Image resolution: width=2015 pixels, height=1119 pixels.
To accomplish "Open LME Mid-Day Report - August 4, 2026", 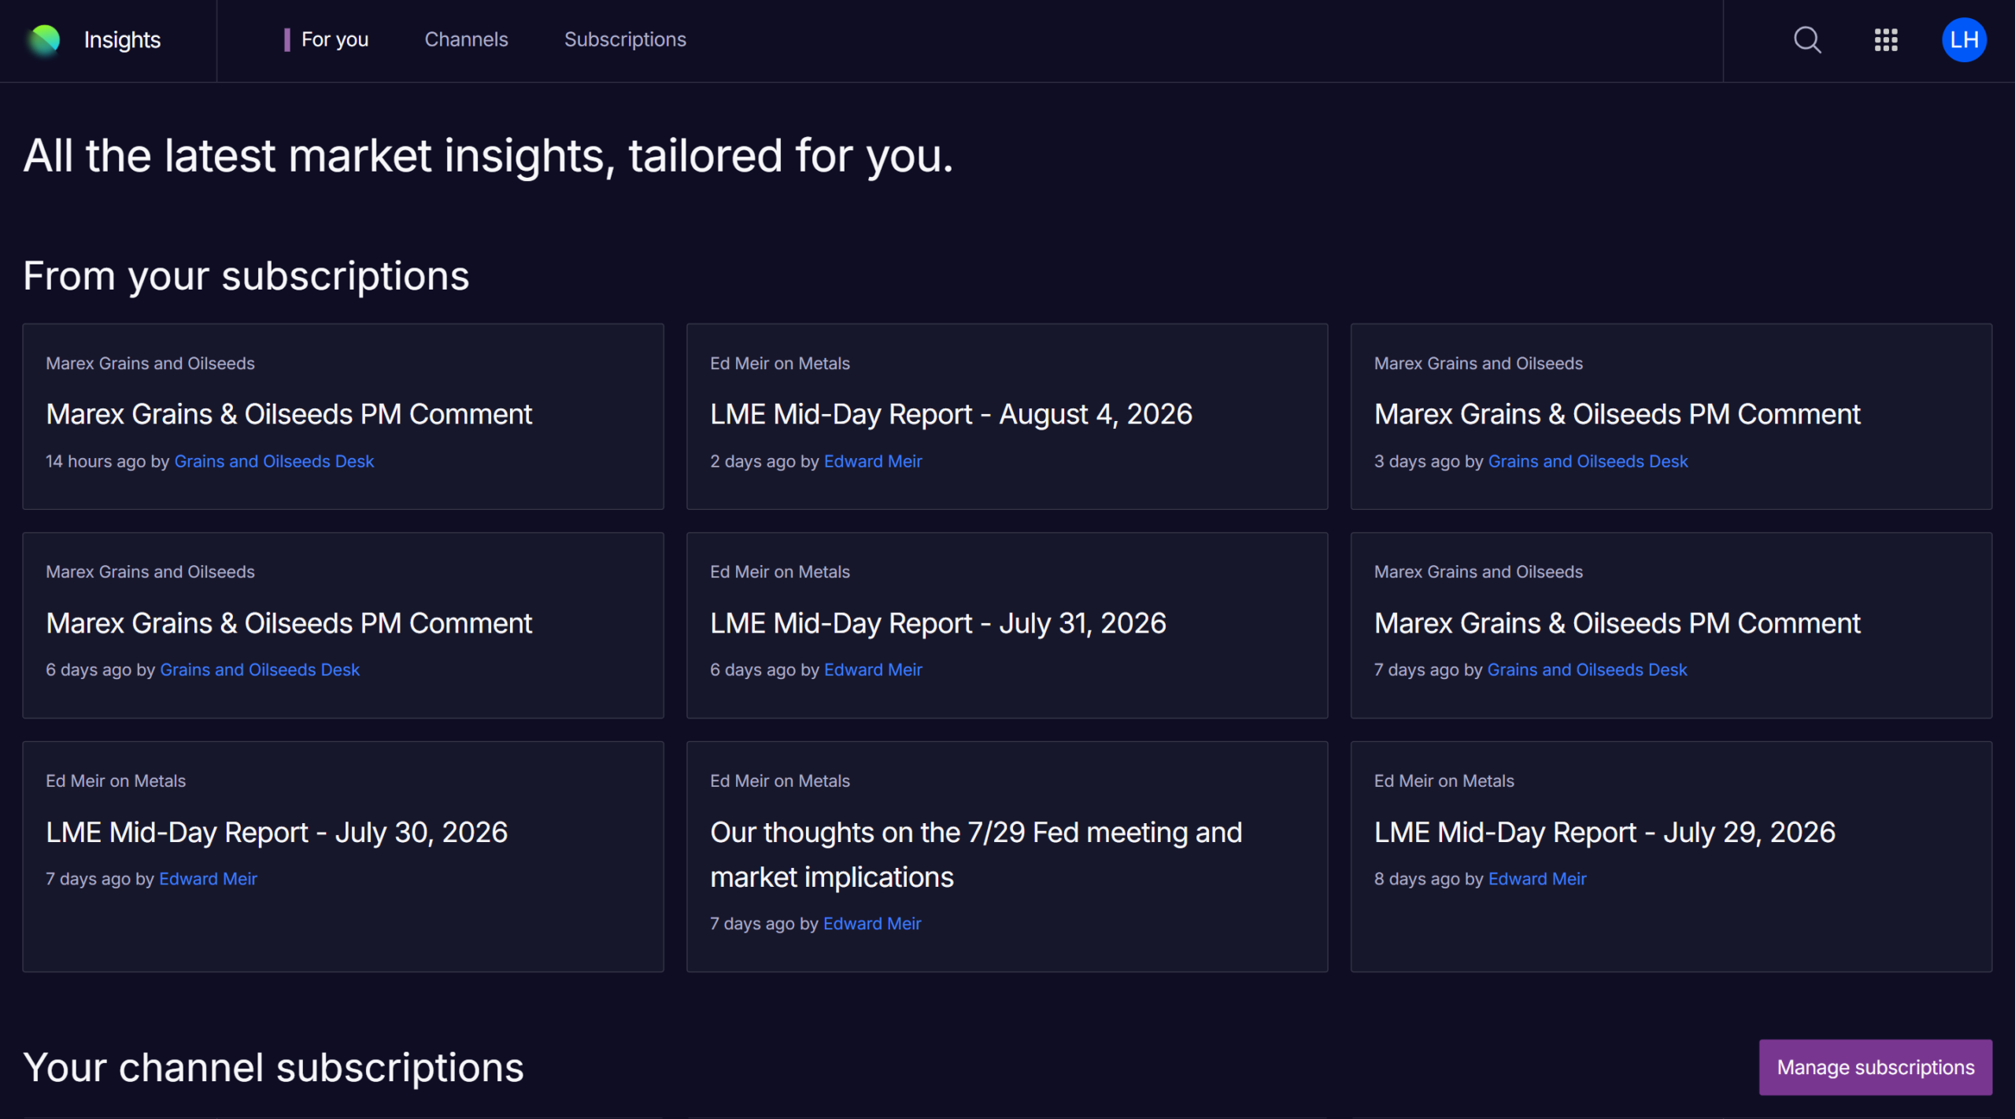I will click(x=951, y=414).
